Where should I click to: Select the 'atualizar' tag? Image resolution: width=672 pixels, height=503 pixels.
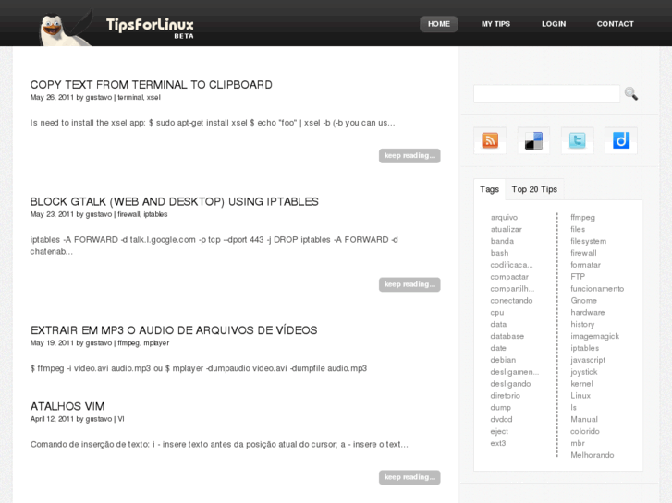[x=507, y=230]
